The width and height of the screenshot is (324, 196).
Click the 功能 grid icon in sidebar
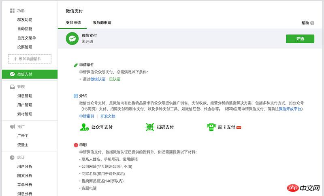(x=12, y=11)
